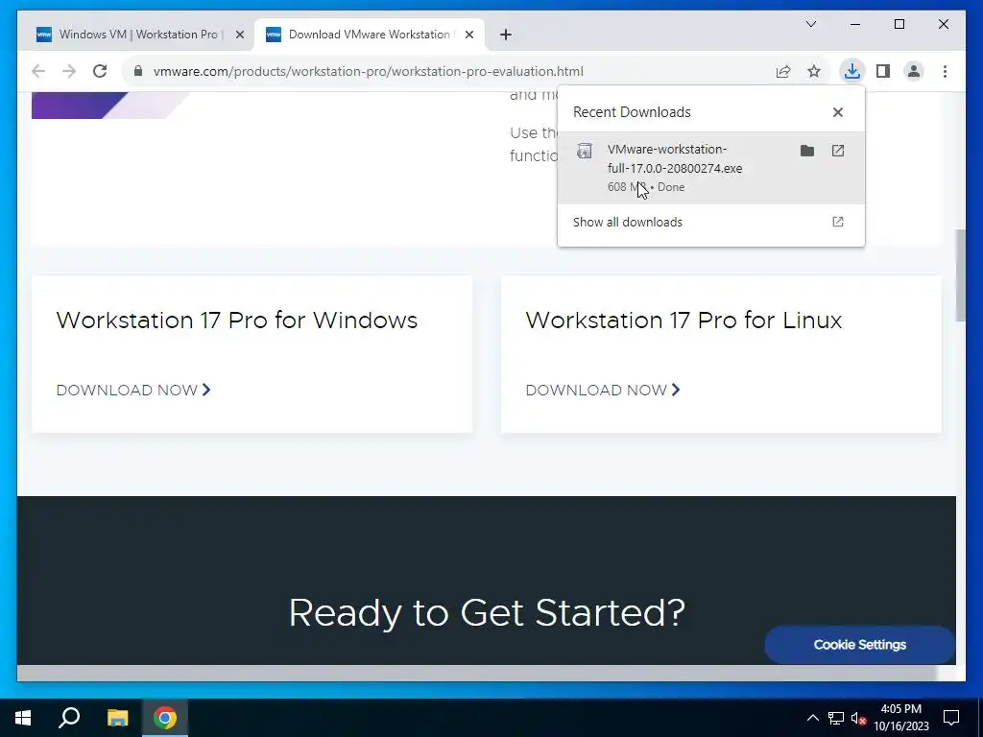Click Workstation 17 Pro for Windows heading
This screenshot has width=983, height=737.
click(x=237, y=321)
